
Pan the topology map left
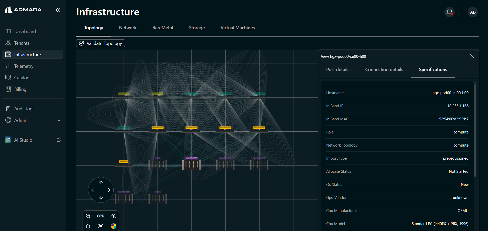pyautogui.click(x=93, y=190)
